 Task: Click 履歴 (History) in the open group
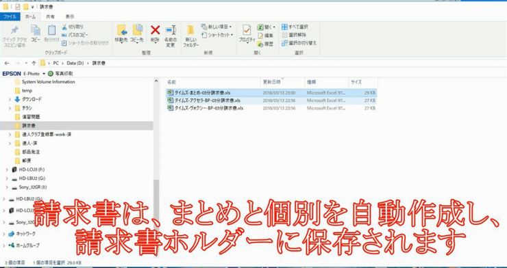[x=266, y=44]
